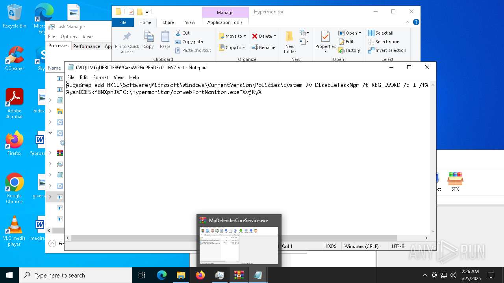Open the Explorer File tab
504x283 pixels.
click(x=123, y=22)
